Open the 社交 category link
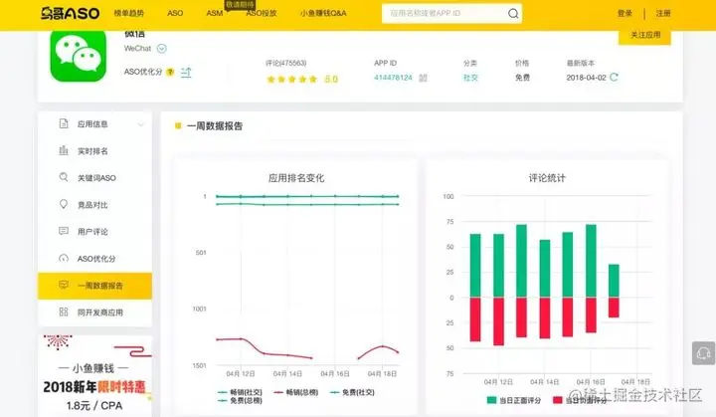 pyautogui.click(x=470, y=78)
